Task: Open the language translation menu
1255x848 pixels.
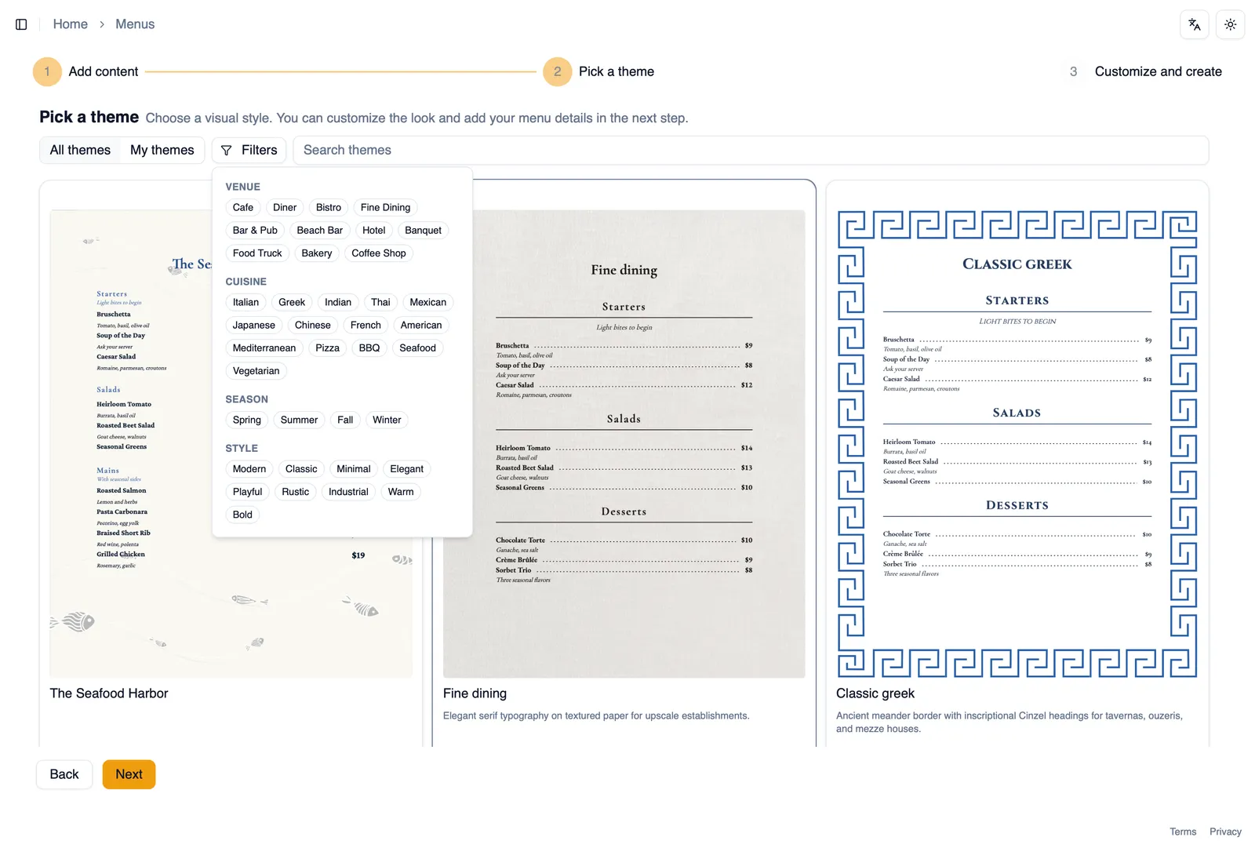Action: click(1194, 24)
